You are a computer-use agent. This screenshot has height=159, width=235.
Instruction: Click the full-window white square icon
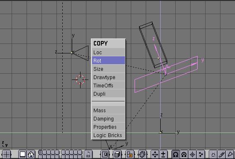22,154
